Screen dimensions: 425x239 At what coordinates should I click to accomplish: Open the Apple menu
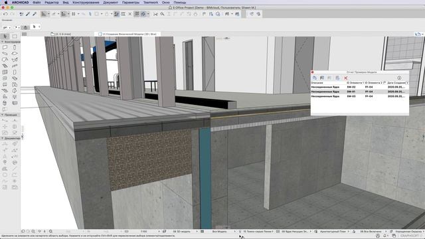point(6,3)
